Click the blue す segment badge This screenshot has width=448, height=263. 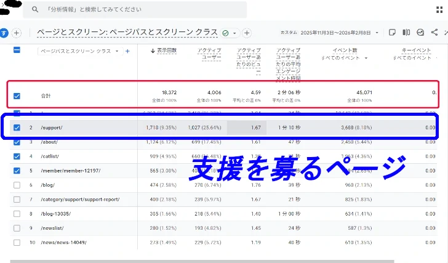tap(4, 33)
